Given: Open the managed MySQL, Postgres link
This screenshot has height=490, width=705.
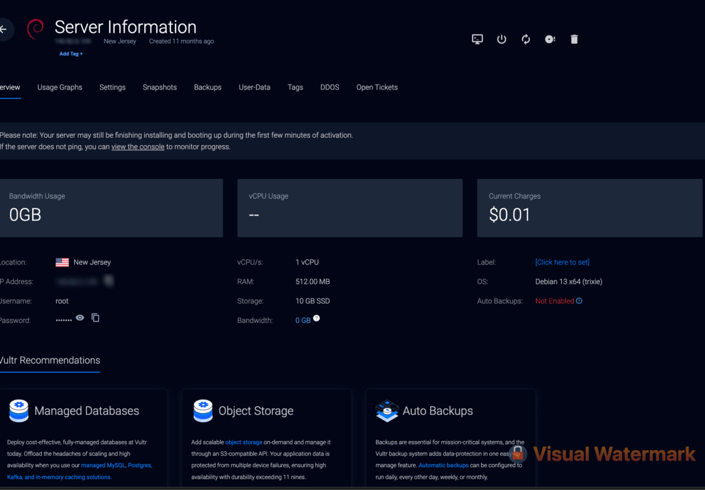Looking at the screenshot, I should pos(116,465).
